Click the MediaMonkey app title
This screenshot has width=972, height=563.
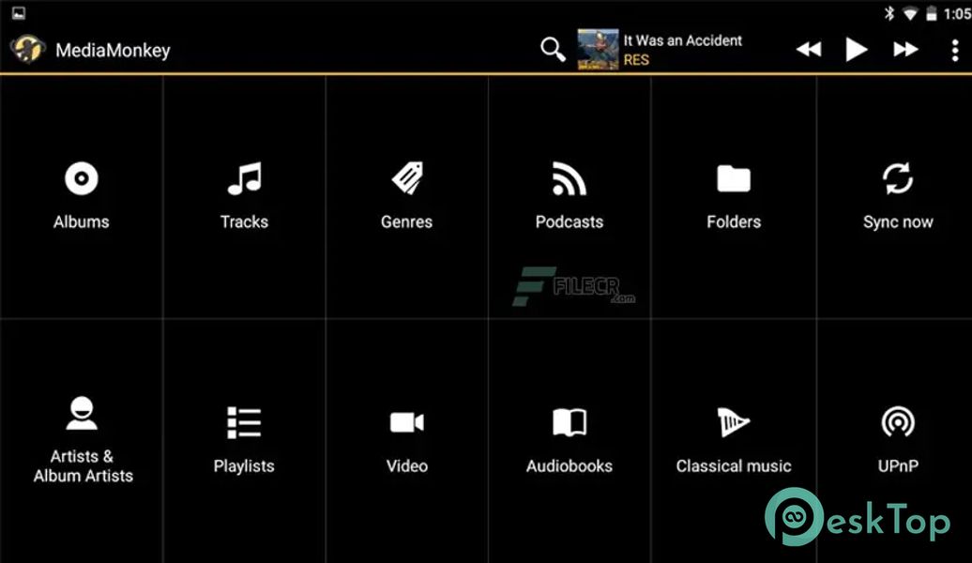113,51
